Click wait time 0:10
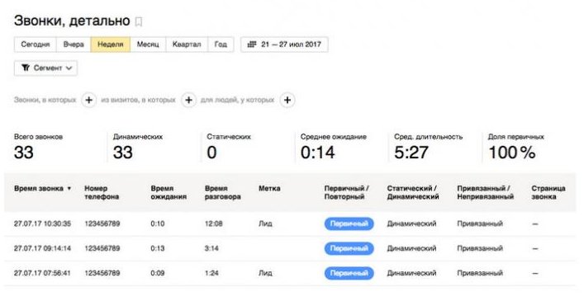 point(158,223)
